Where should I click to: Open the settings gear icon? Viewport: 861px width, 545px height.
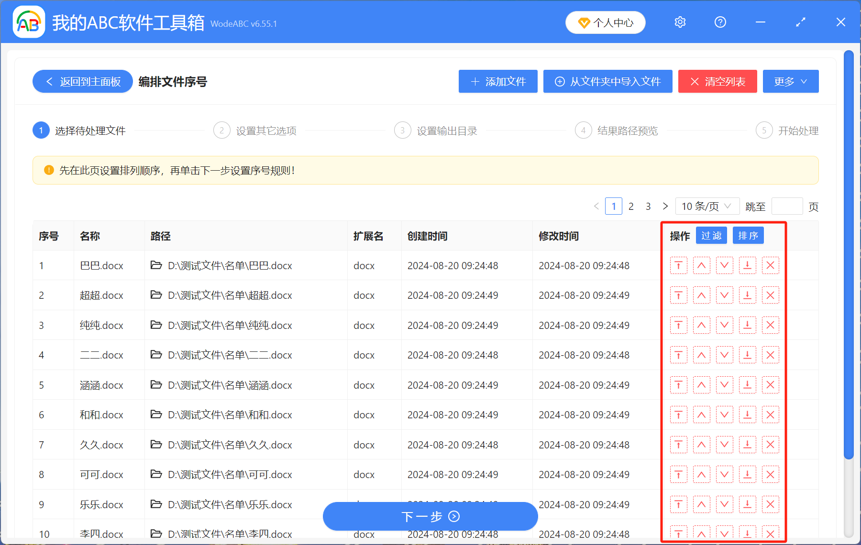coord(680,22)
